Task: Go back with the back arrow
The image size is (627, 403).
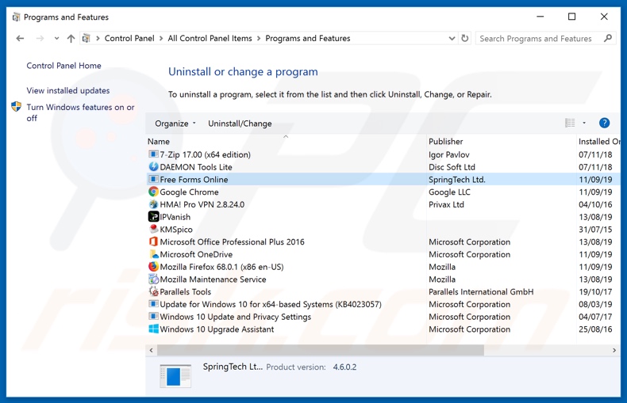Action: click(20, 38)
